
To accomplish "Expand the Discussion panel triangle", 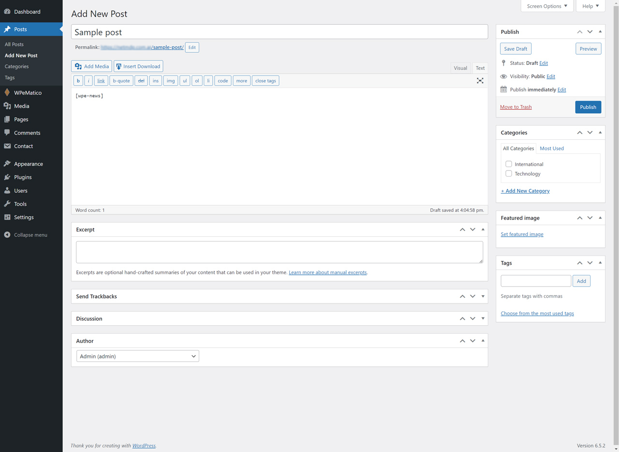I will (483, 318).
